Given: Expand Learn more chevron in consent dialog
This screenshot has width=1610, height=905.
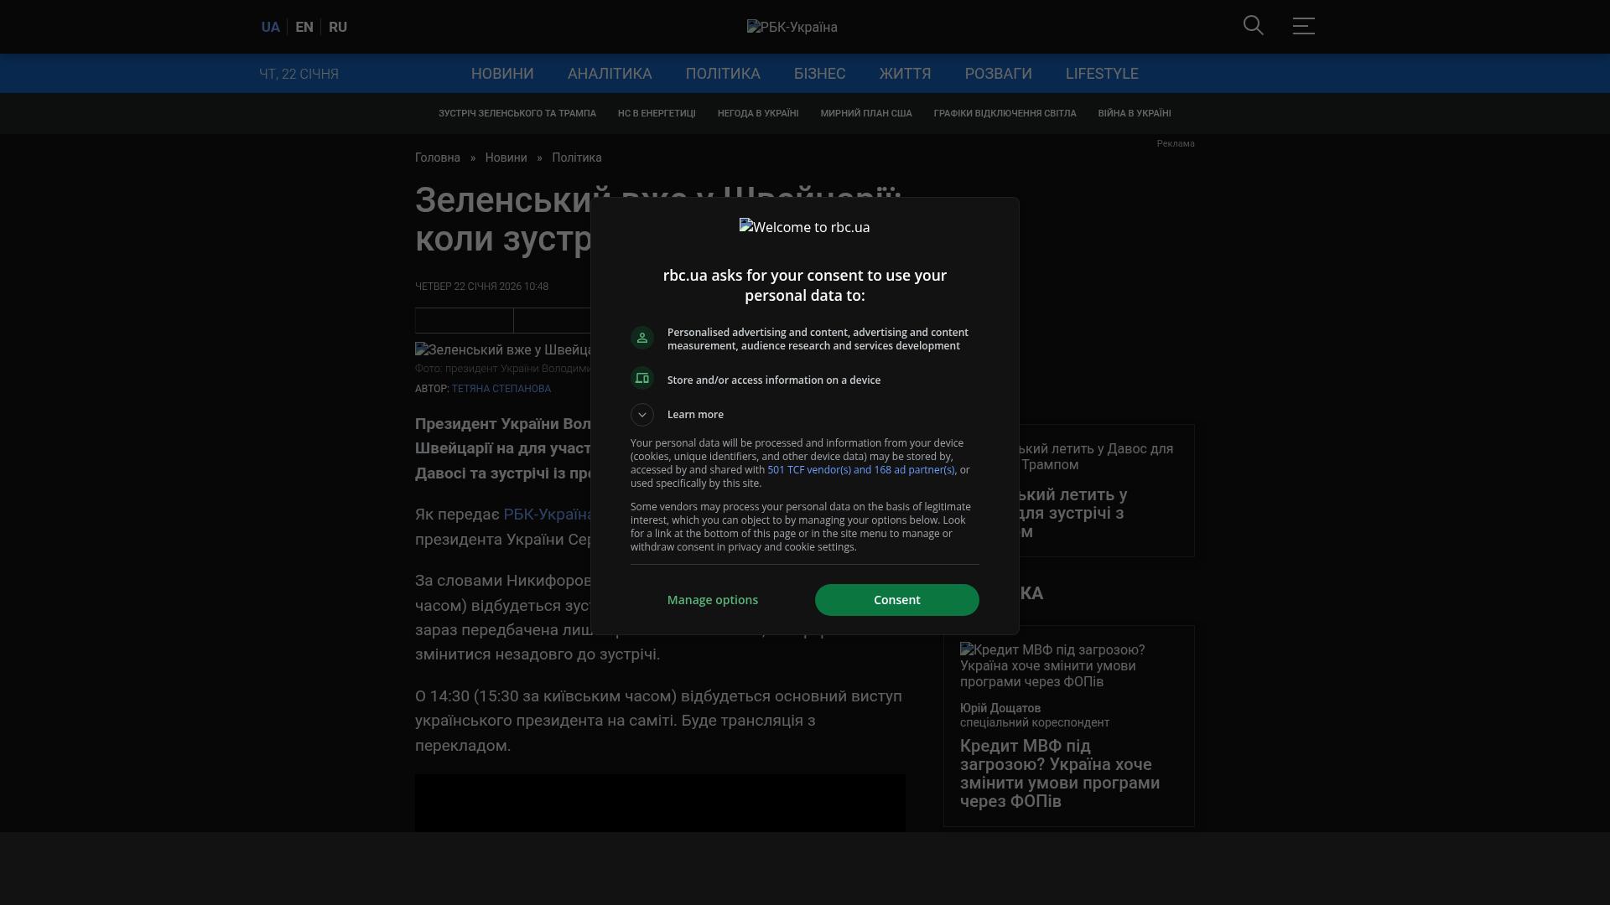Looking at the screenshot, I should [642, 415].
